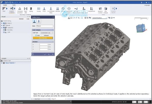Open the Language menu
This screenshot has width=152, height=104.
[147, 5]
